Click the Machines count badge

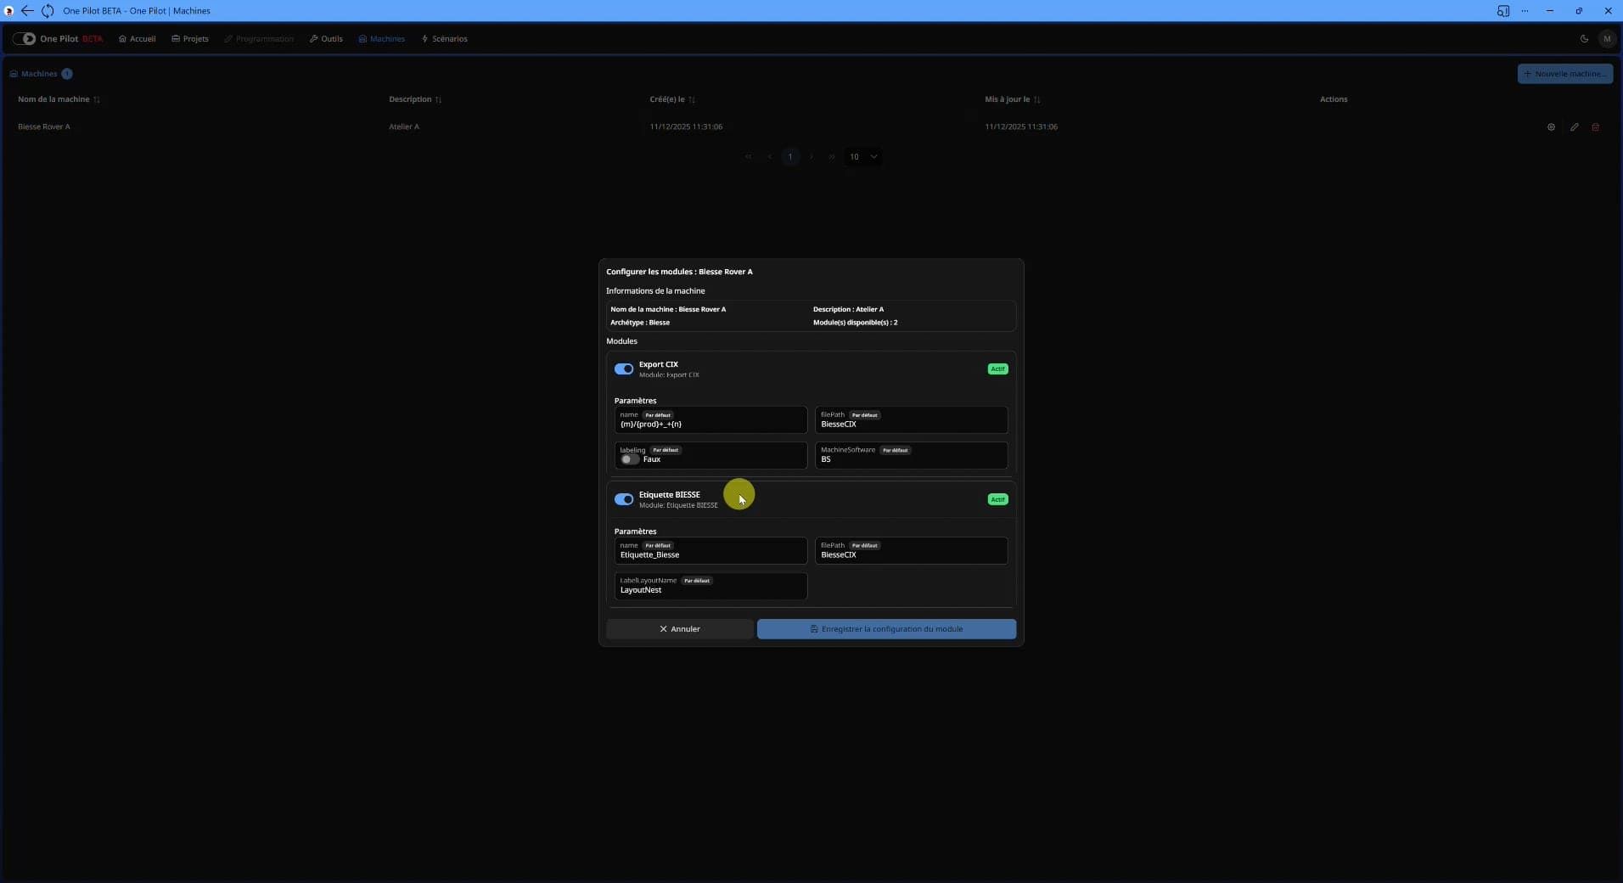click(67, 74)
